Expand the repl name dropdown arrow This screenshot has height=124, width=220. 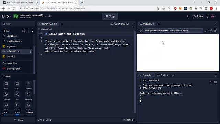point(45,16)
